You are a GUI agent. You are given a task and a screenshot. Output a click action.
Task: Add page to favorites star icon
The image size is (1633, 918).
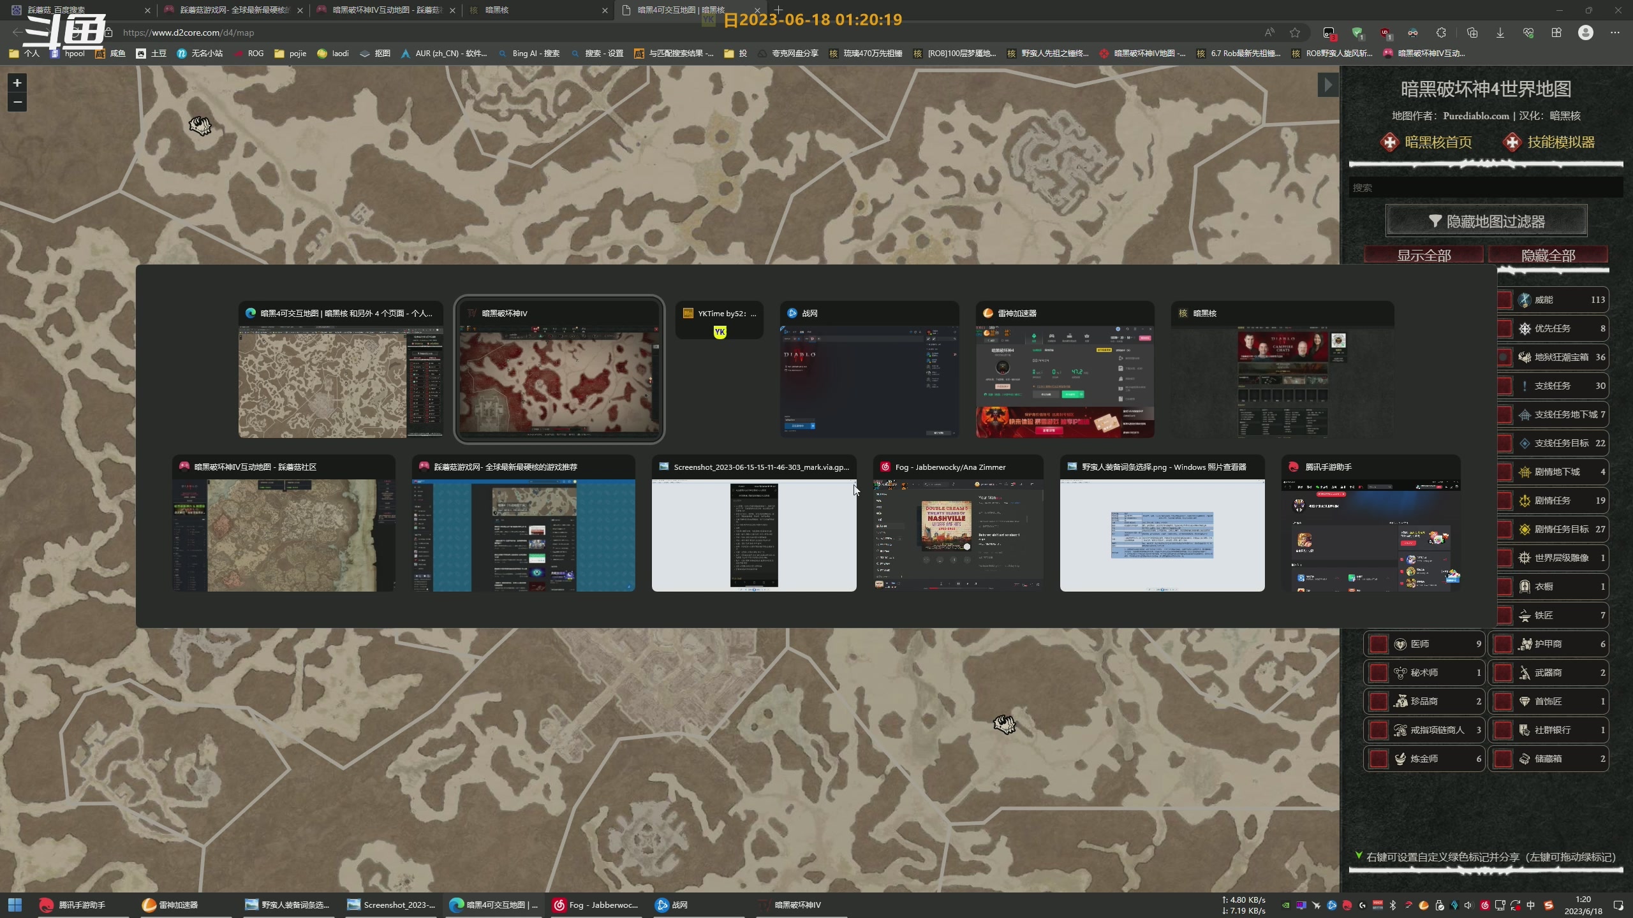pos(1295,33)
